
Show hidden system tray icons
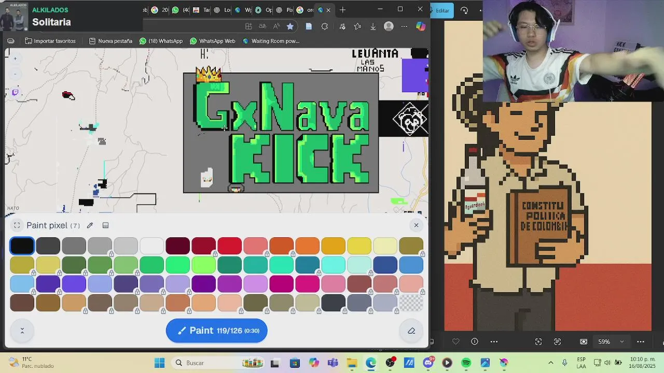[x=550, y=363]
